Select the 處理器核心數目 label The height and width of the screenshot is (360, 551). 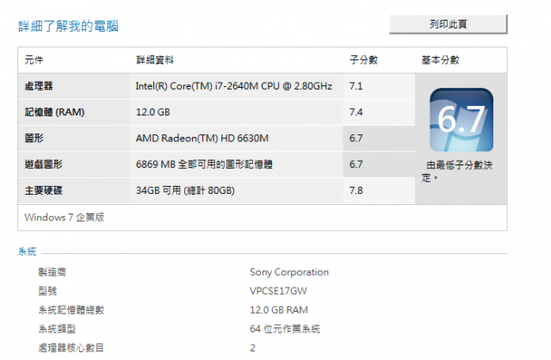(x=71, y=348)
